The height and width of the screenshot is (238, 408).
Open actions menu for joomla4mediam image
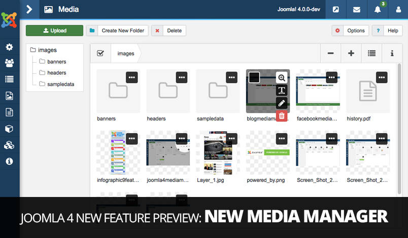(182, 139)
